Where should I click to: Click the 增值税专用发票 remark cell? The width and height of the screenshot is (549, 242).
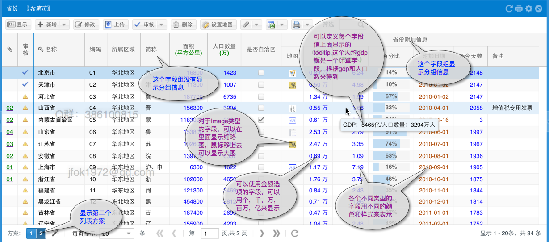512,108
